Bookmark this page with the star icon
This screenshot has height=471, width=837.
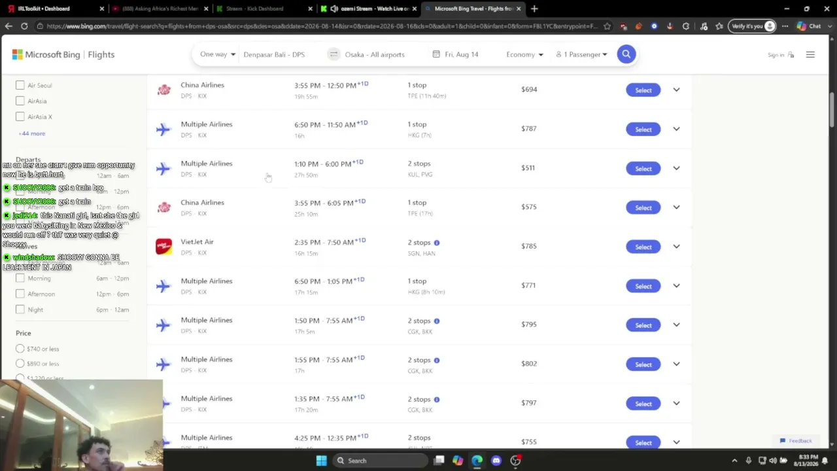(x=607, y=26)
